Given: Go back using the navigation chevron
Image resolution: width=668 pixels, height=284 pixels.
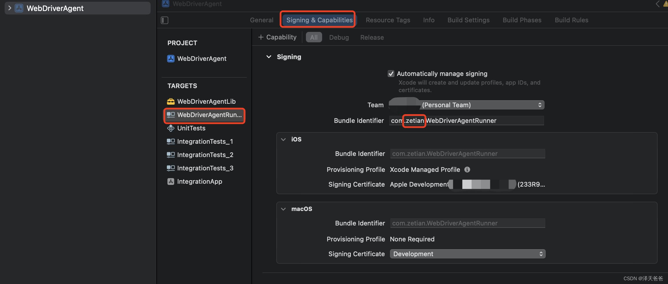Looking at the screenshot, I should coord(658,4).
